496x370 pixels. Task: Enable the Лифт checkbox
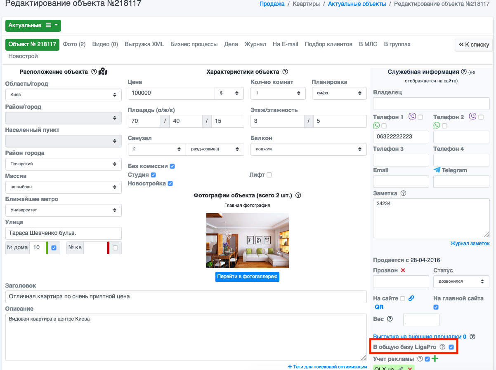pos(269,175)
